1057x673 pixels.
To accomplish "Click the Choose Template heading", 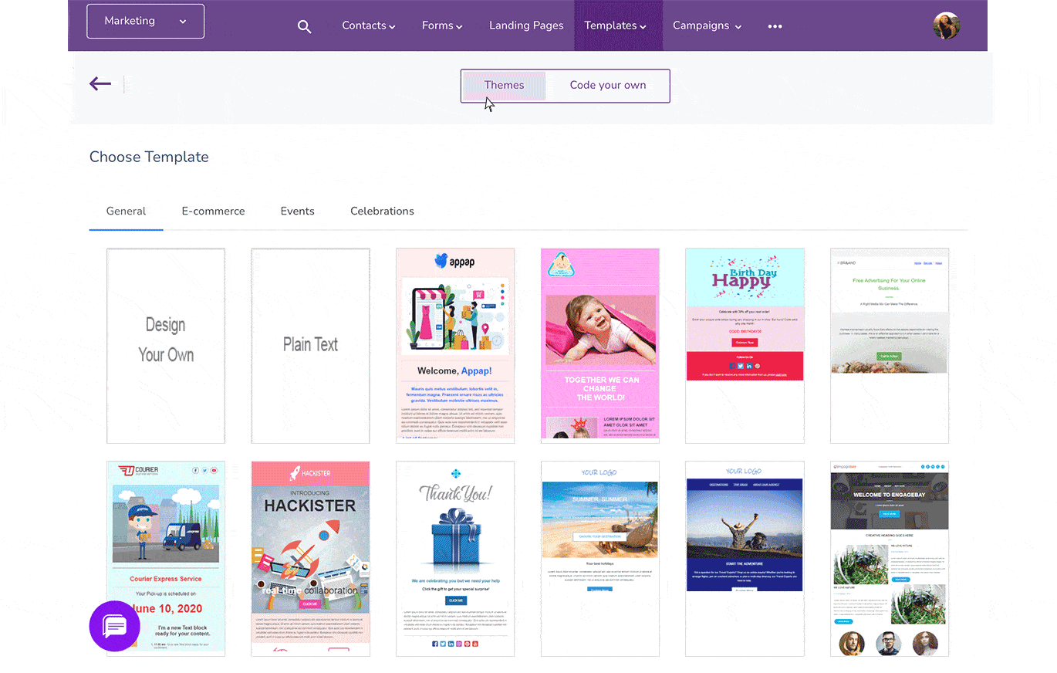I will coord(149,157).
